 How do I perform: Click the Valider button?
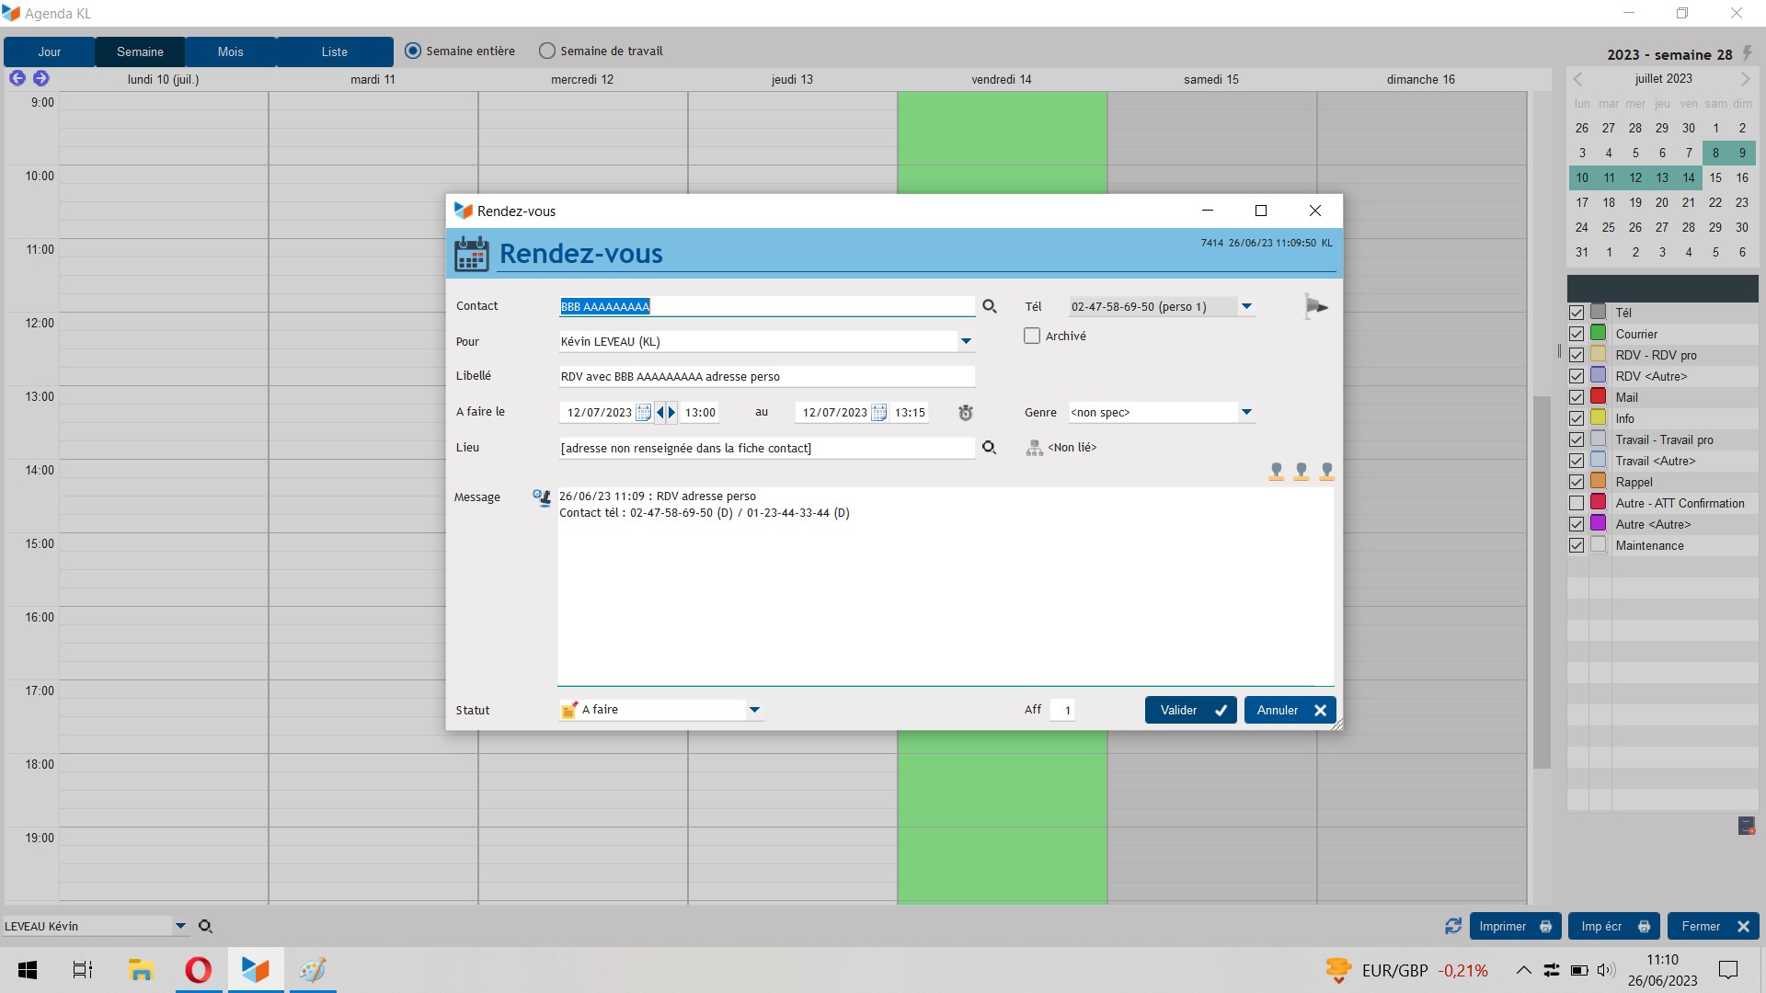coord(1190,710)
